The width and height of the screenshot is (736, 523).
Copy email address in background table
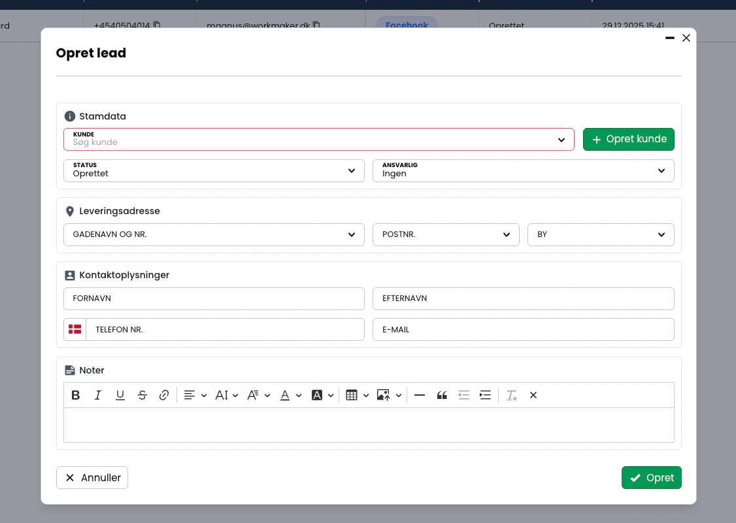316,25
